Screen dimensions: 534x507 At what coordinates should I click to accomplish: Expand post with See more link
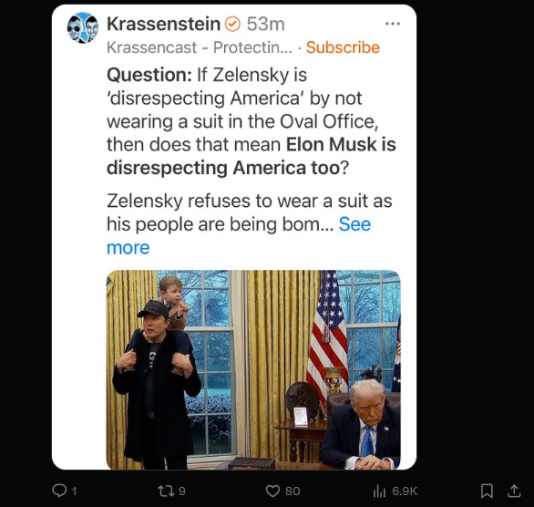239,236
